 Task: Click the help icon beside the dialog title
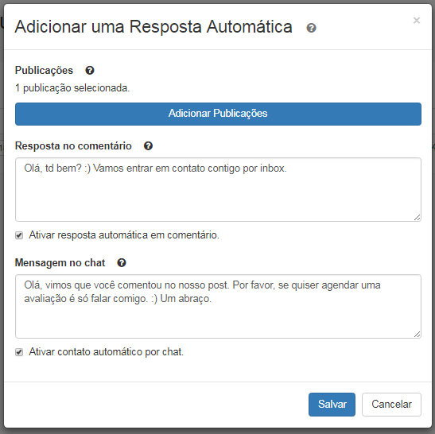tap(311, 28)
